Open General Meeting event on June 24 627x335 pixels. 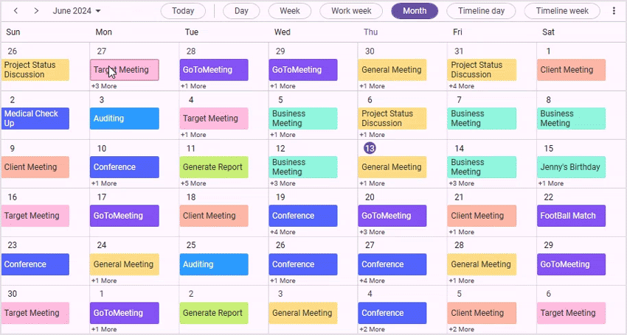click(125, 264)
